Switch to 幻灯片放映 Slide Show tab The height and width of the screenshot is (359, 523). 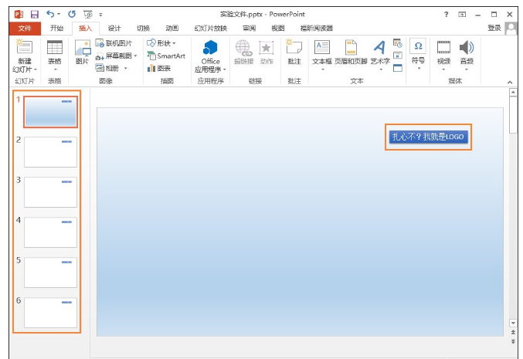[x=210, y=29]
